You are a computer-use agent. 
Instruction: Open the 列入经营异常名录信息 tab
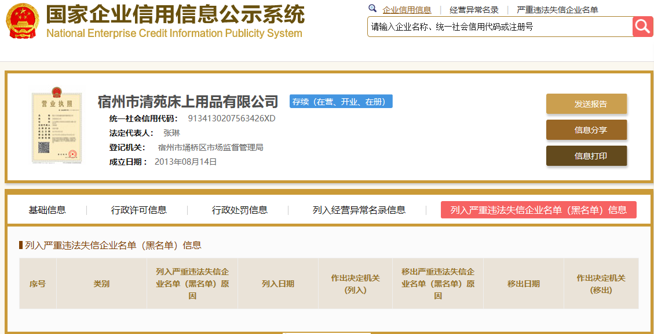pyautogui.click(x=359, y=210)
